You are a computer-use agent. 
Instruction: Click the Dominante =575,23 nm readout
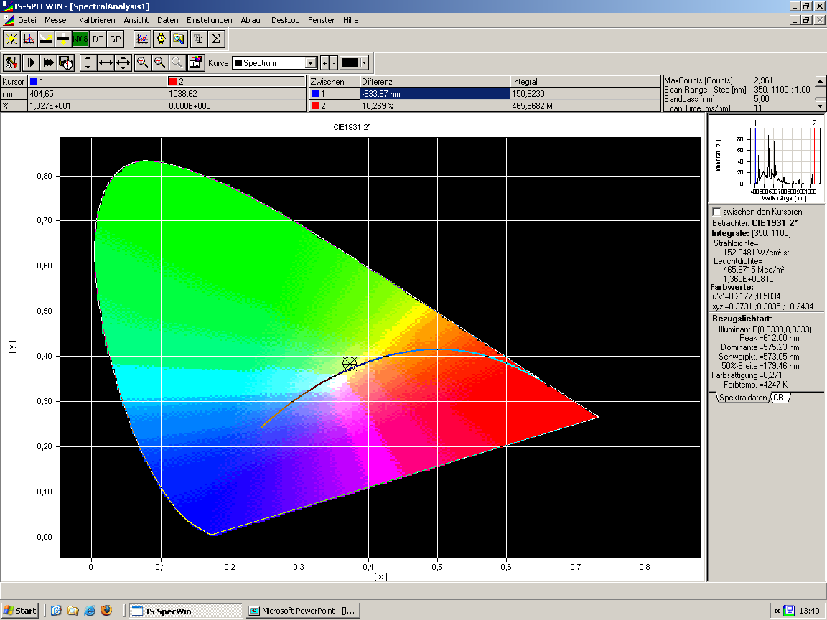[x=760, y=347]
